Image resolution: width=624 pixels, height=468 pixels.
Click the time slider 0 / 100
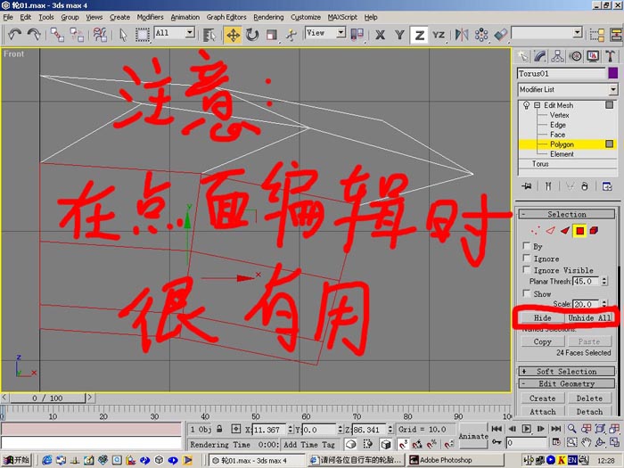coord(48,398)
